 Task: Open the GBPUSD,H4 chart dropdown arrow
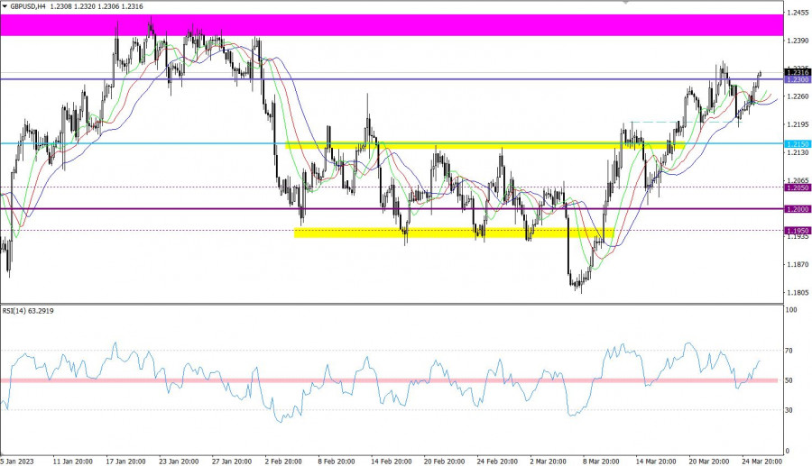(x=5, y=6)
